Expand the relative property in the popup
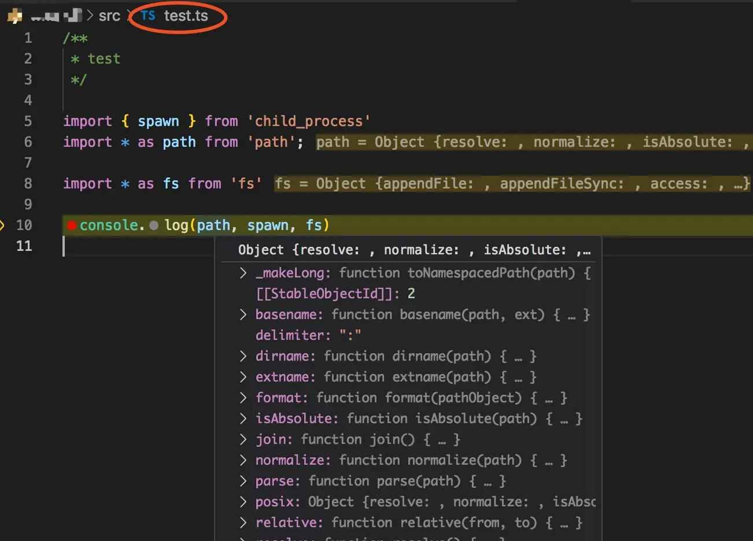Image resolution: width=753 pixels, height=541 pixels. 242,523
